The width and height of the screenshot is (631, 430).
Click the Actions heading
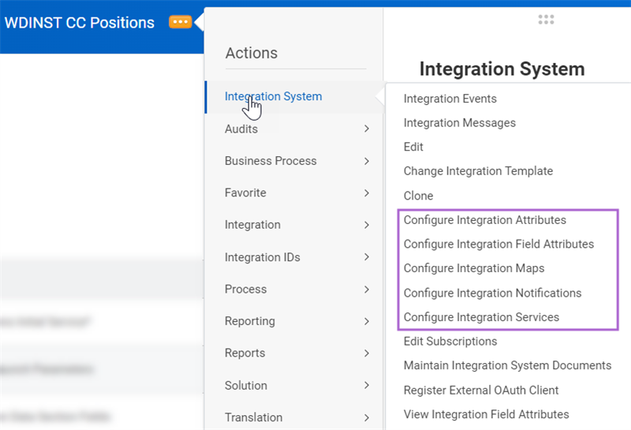pos(252,53)
